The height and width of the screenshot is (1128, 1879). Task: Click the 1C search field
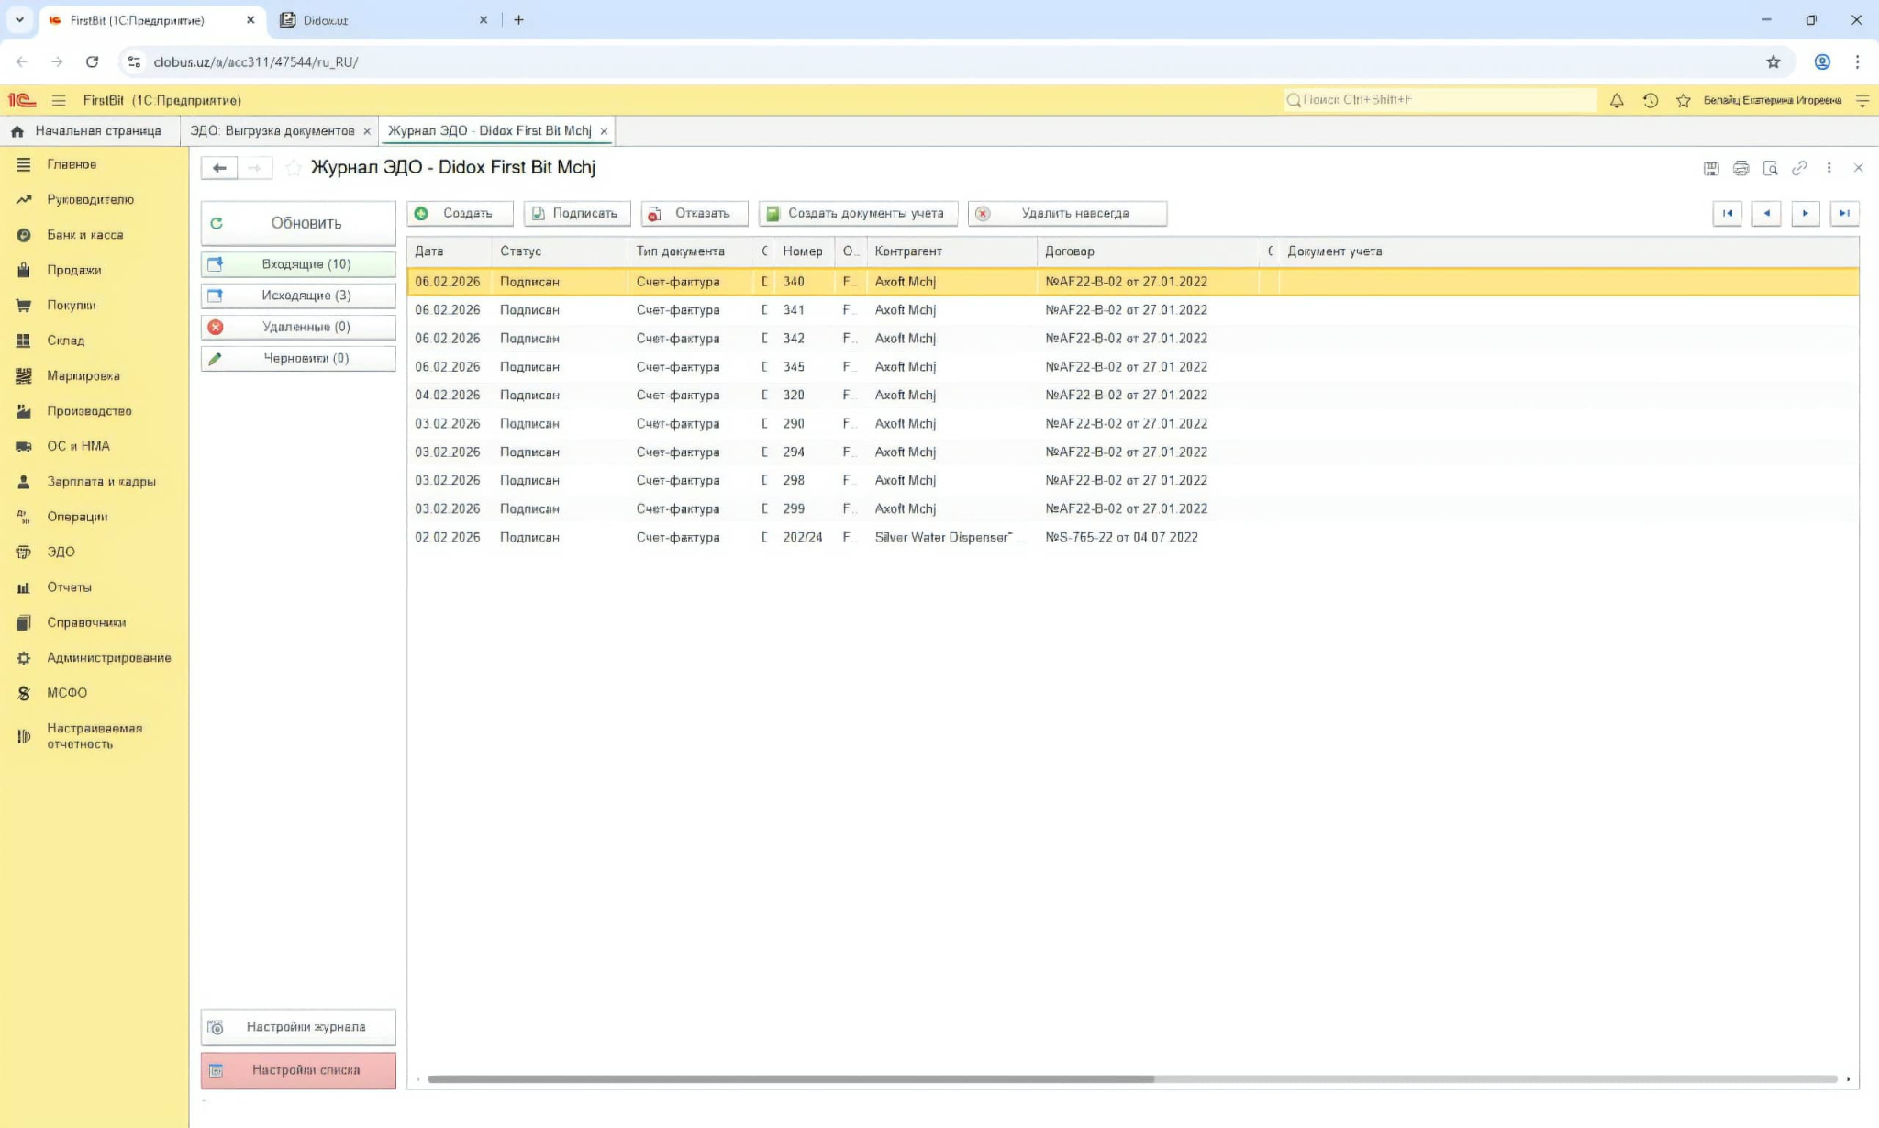pyautogui.click(x=1440, y=100)
